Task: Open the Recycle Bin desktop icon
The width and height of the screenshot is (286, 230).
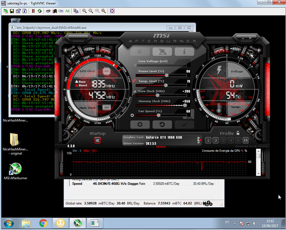Action: tap(16, 20)
